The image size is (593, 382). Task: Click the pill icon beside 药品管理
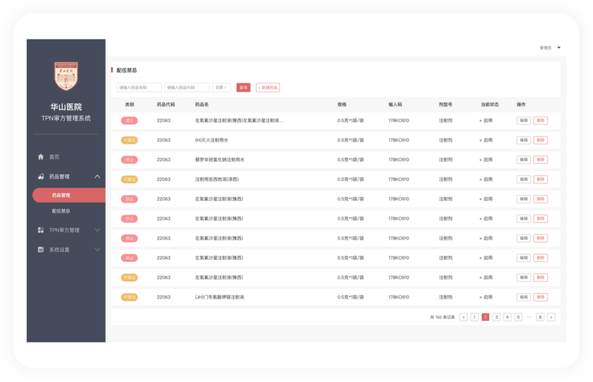click(x=41, y=177)
